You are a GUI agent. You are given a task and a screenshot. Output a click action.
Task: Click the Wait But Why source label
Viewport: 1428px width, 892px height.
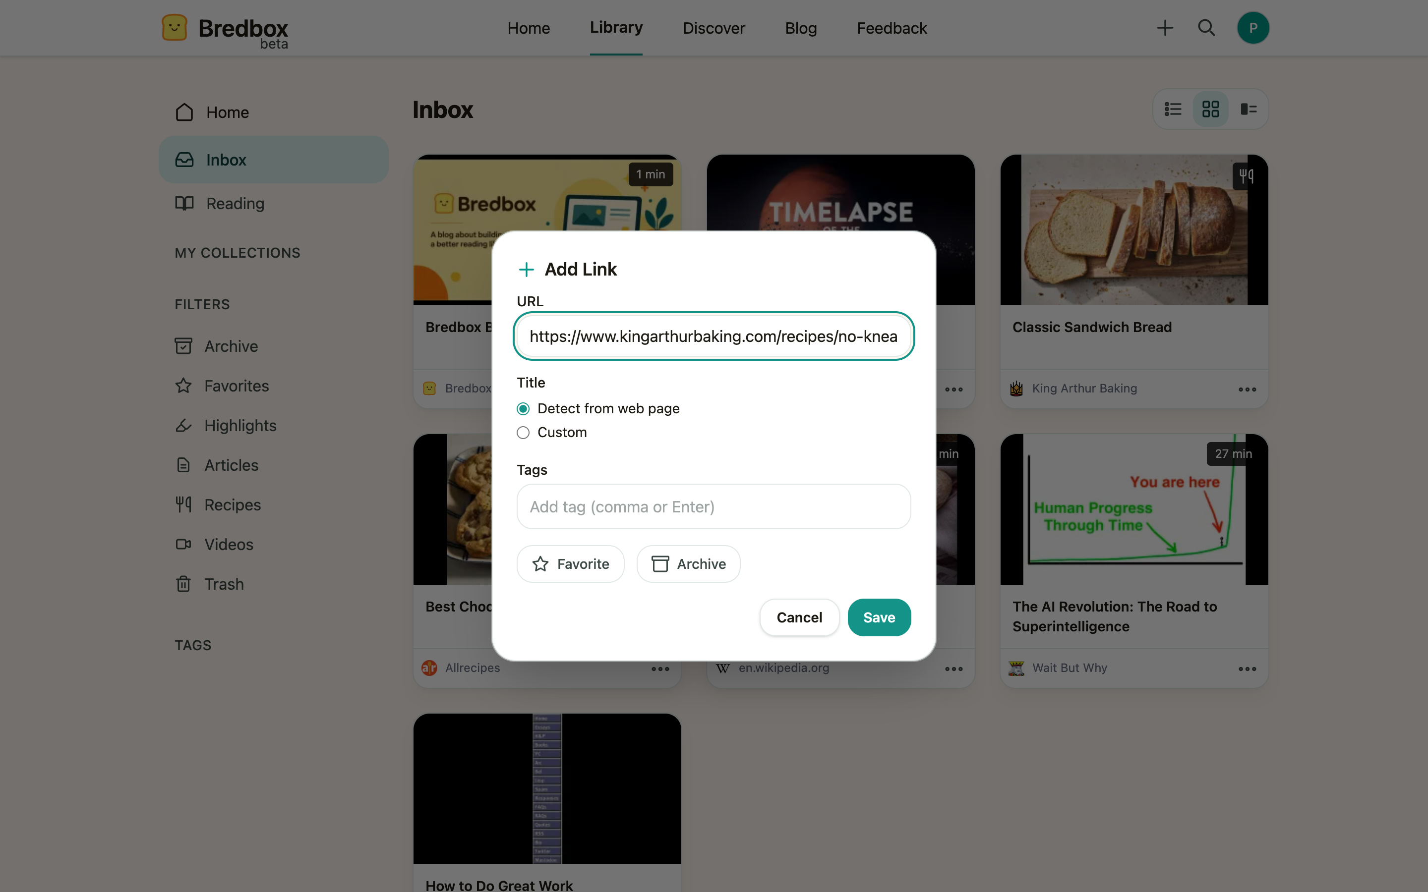click(1069, 668)
